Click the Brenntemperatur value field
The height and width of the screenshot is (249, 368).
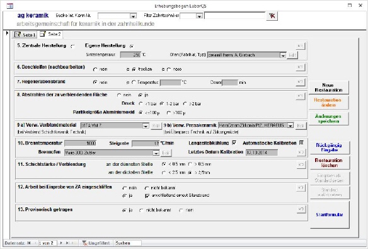click(81, 143)
